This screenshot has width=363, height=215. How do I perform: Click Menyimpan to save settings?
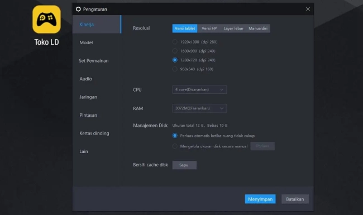pyautogui.click(x=260, y=199)
